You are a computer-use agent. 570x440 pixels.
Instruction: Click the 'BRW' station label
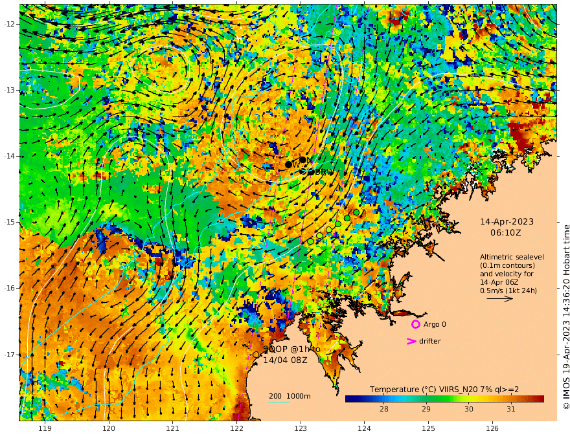323,172
